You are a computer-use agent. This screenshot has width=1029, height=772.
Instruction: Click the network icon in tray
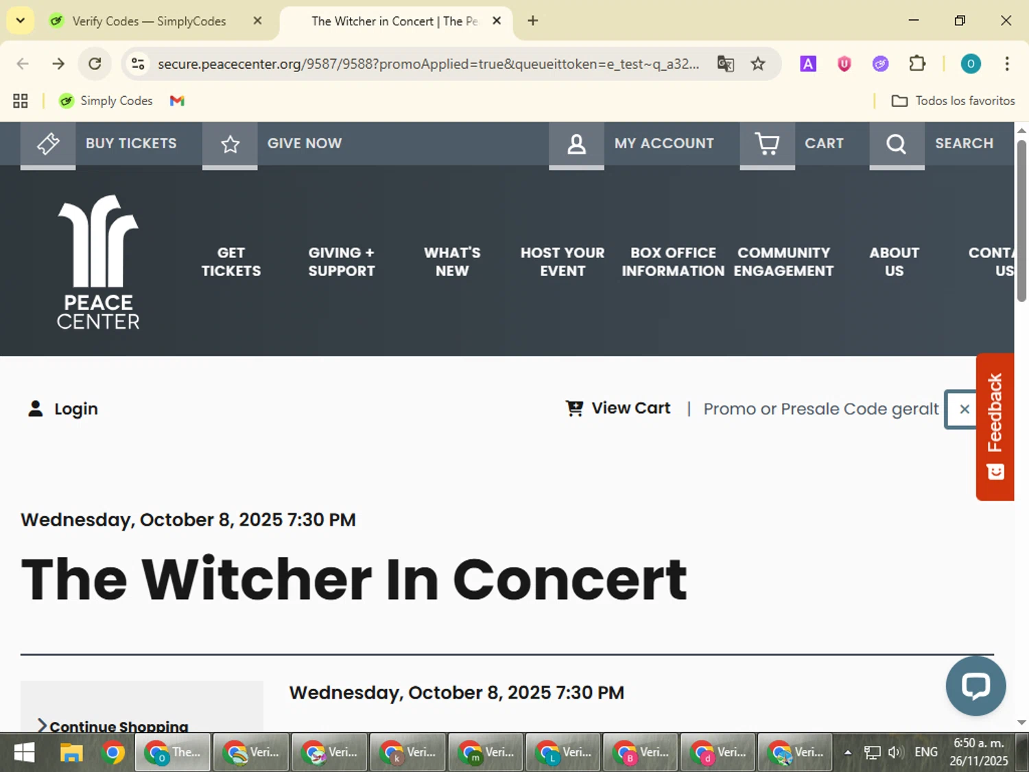(872, 752)
